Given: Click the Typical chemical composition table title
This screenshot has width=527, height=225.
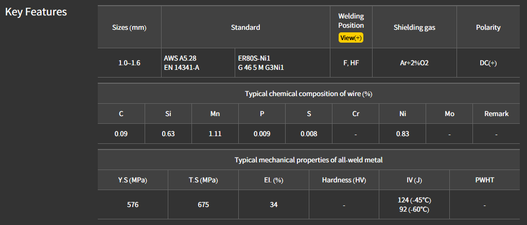Looking at the screenshot, I should click(308, 93).
